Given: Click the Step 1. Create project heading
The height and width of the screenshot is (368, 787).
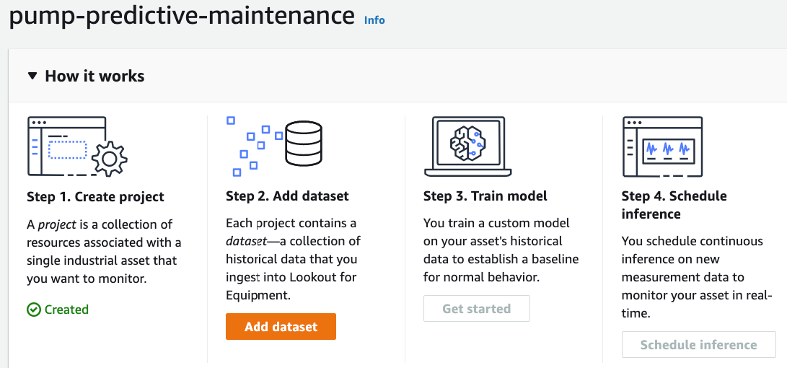Looking at the screenshot, I should (95, 196).
